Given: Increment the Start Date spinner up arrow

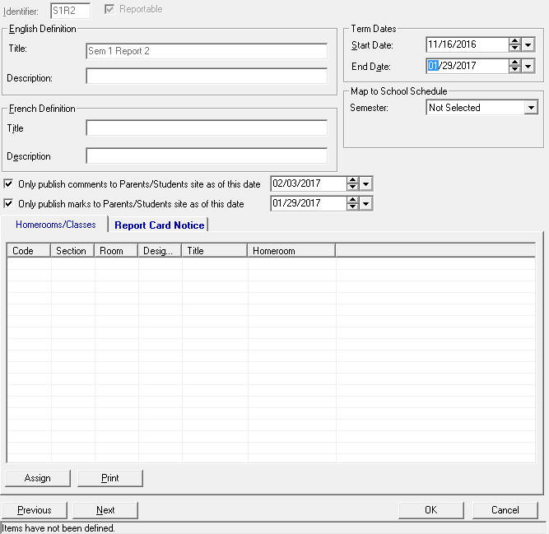Looking at the screenshot, I should 514,41.
